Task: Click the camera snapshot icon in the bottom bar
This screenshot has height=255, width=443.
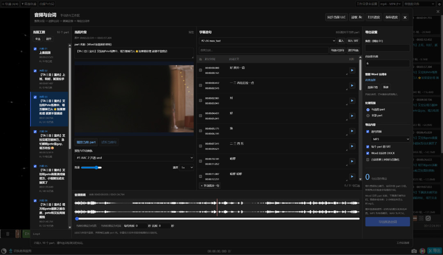Action: (414, 251)
